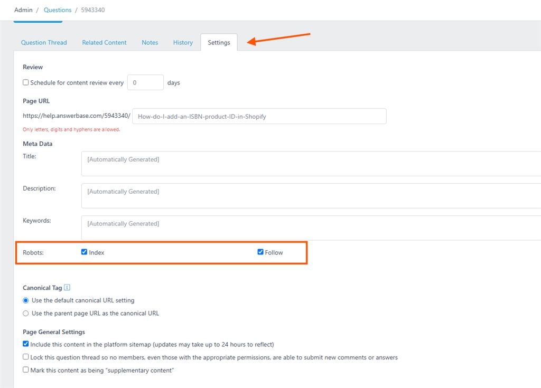Screen dimensions: 541x388
Task: Click the 'Page General Settings' heading
Action: [54, 332]
